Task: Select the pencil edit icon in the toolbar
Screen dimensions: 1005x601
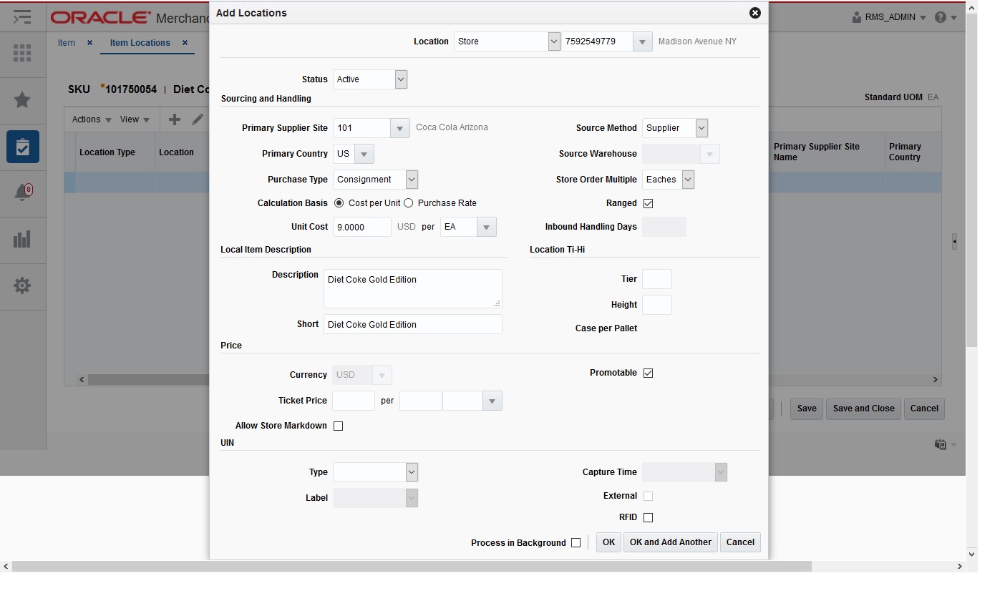Action: coord(198,119)
